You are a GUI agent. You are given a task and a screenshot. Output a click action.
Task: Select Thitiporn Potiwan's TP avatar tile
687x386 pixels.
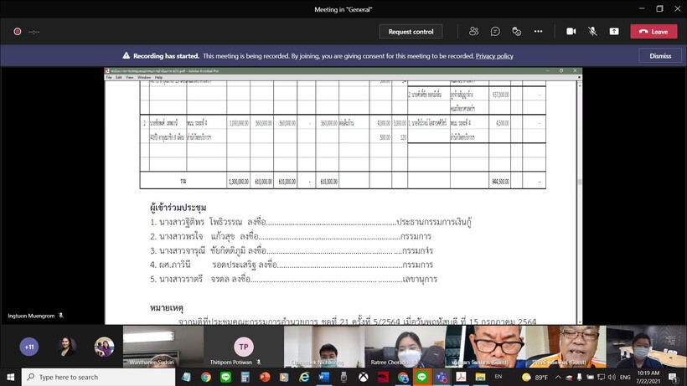243,347
